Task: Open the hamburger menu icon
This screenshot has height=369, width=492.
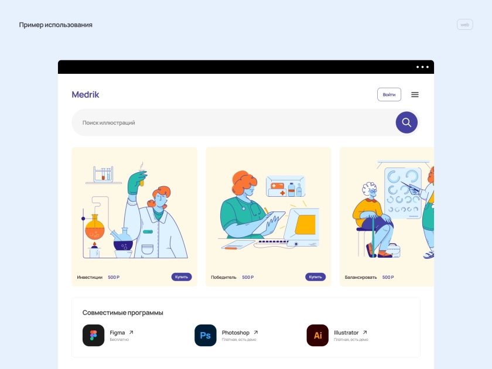Action: pos(415,94)
